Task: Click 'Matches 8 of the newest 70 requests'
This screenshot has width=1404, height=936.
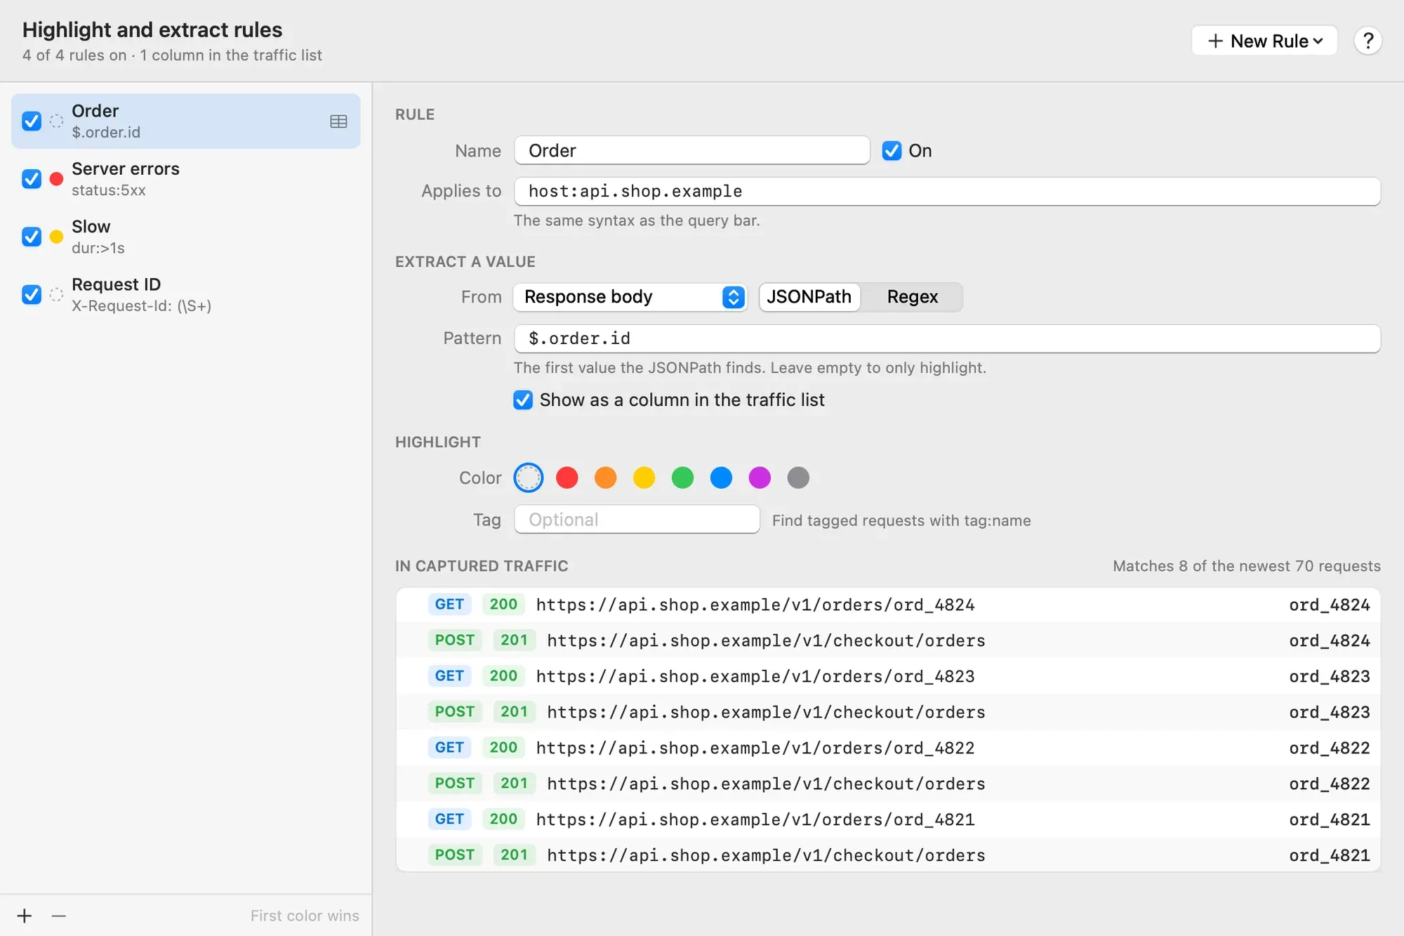Action: [x=1246, y=566]
